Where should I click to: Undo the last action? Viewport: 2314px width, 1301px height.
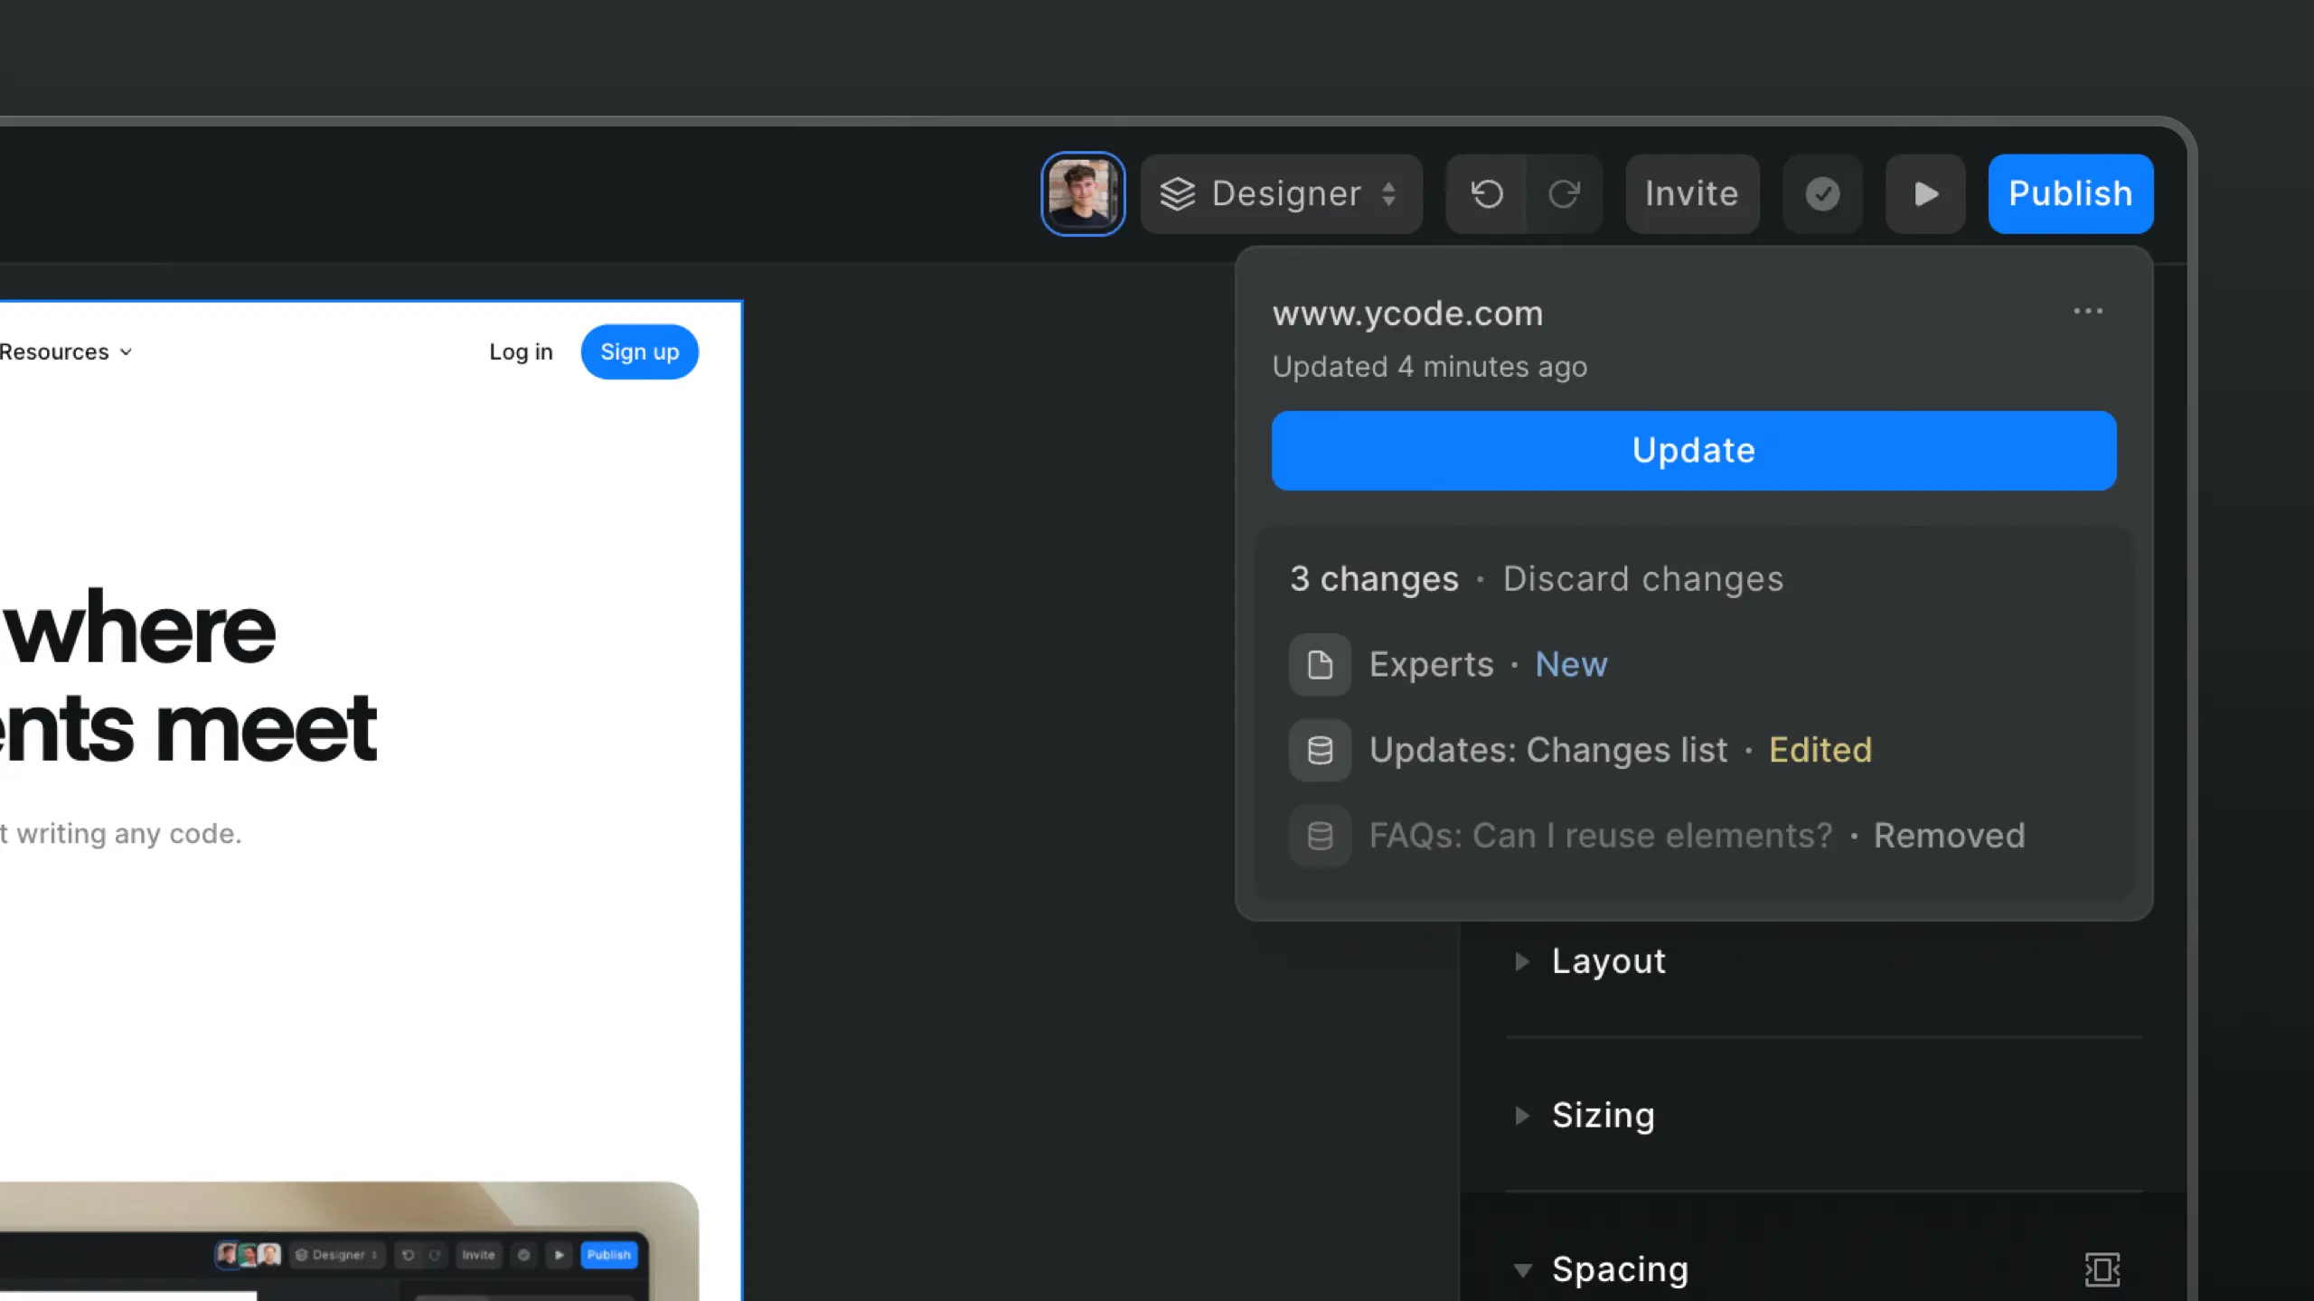pyautogui.click(x=1487, y=193)
